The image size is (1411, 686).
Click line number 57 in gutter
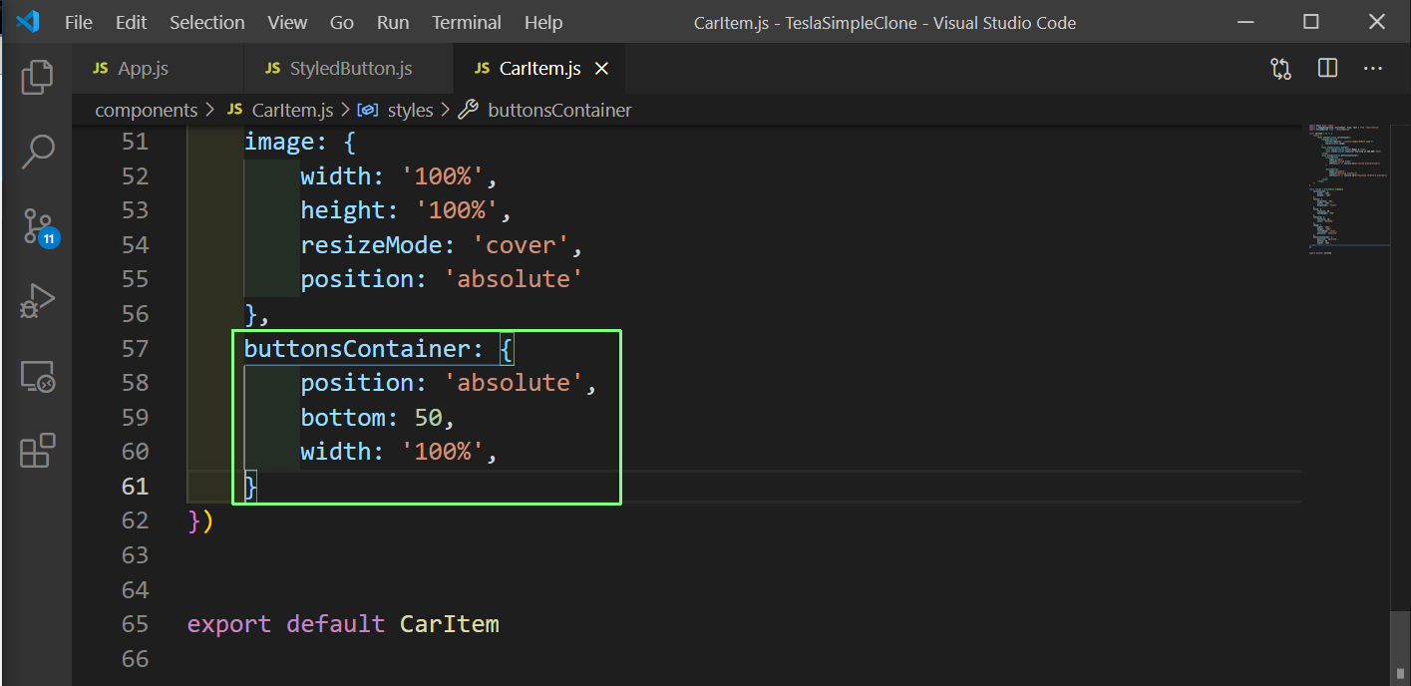pos(135,348)
